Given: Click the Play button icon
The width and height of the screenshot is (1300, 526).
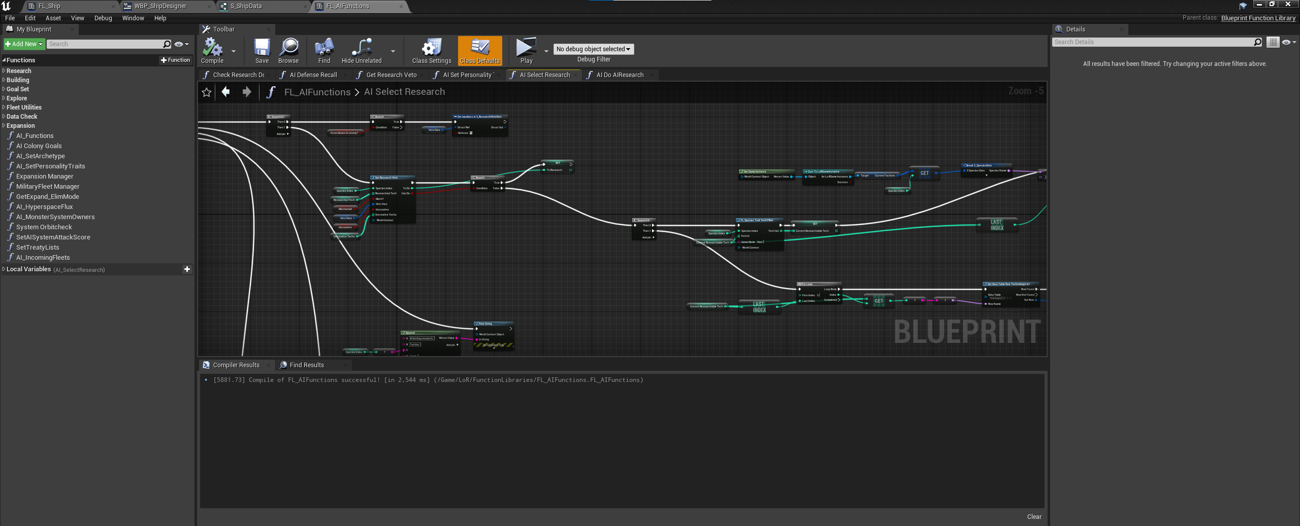Looking at the screenshot, I should pos(526,48).
